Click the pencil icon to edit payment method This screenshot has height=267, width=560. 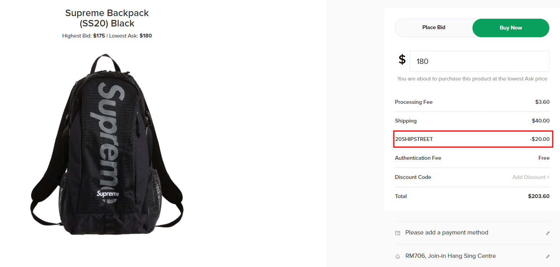[548, 233]
